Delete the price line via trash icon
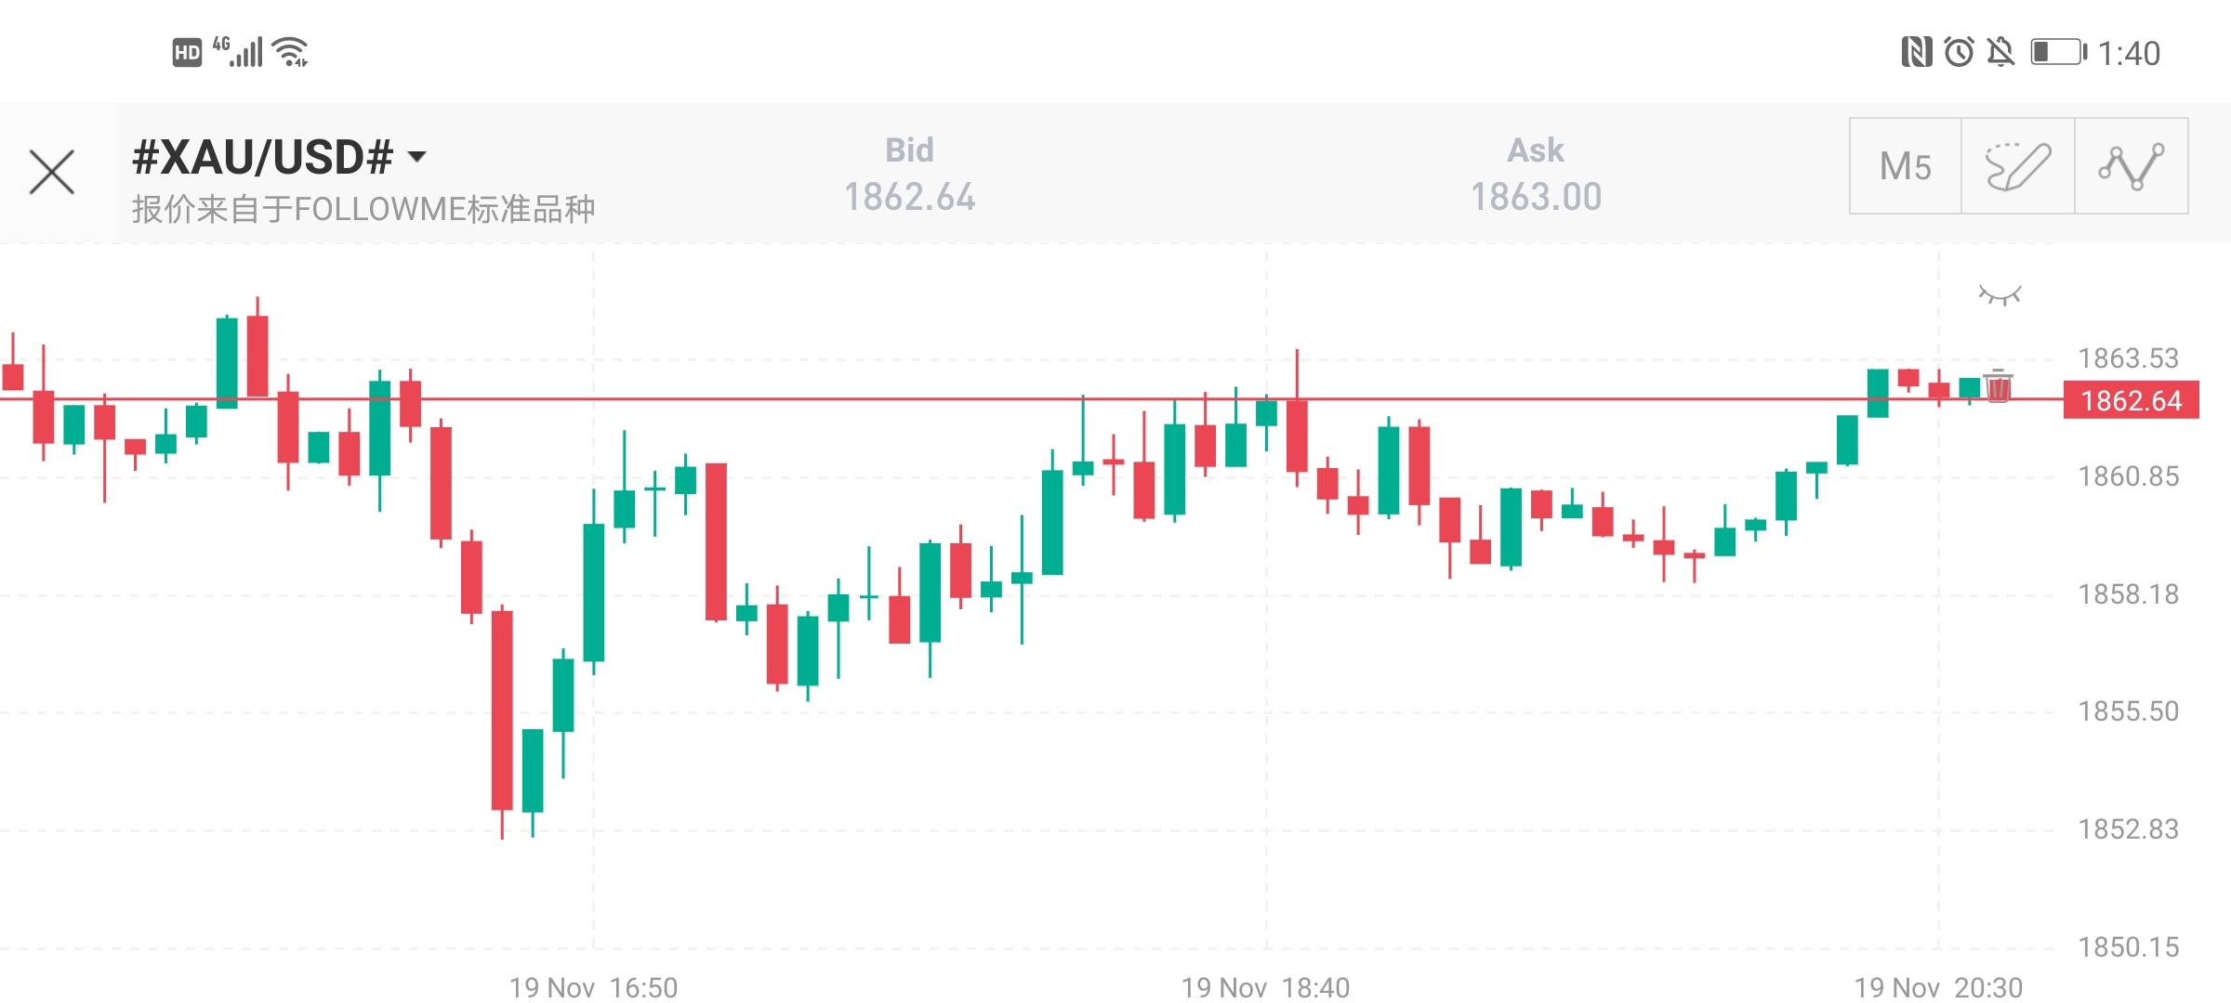Image resolution: width=2231 pixels, height=1003 pixels. point(1998,385)
